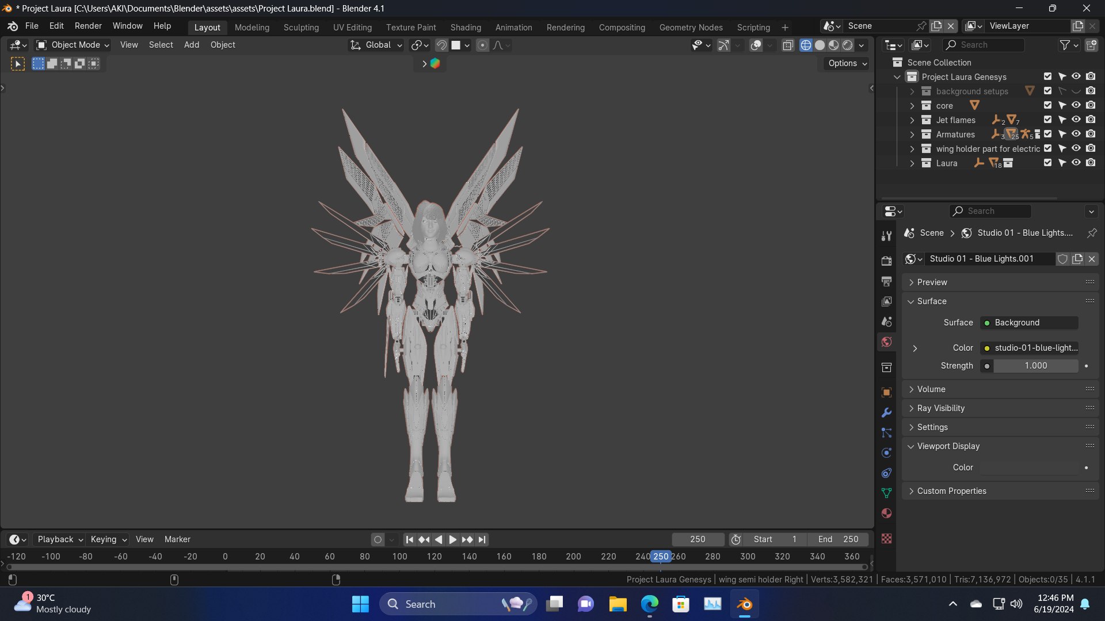Hide the Laura collection in viewport
Image resolution: width=1105 pixels, height=621 pixels.
coord(1076,163)
